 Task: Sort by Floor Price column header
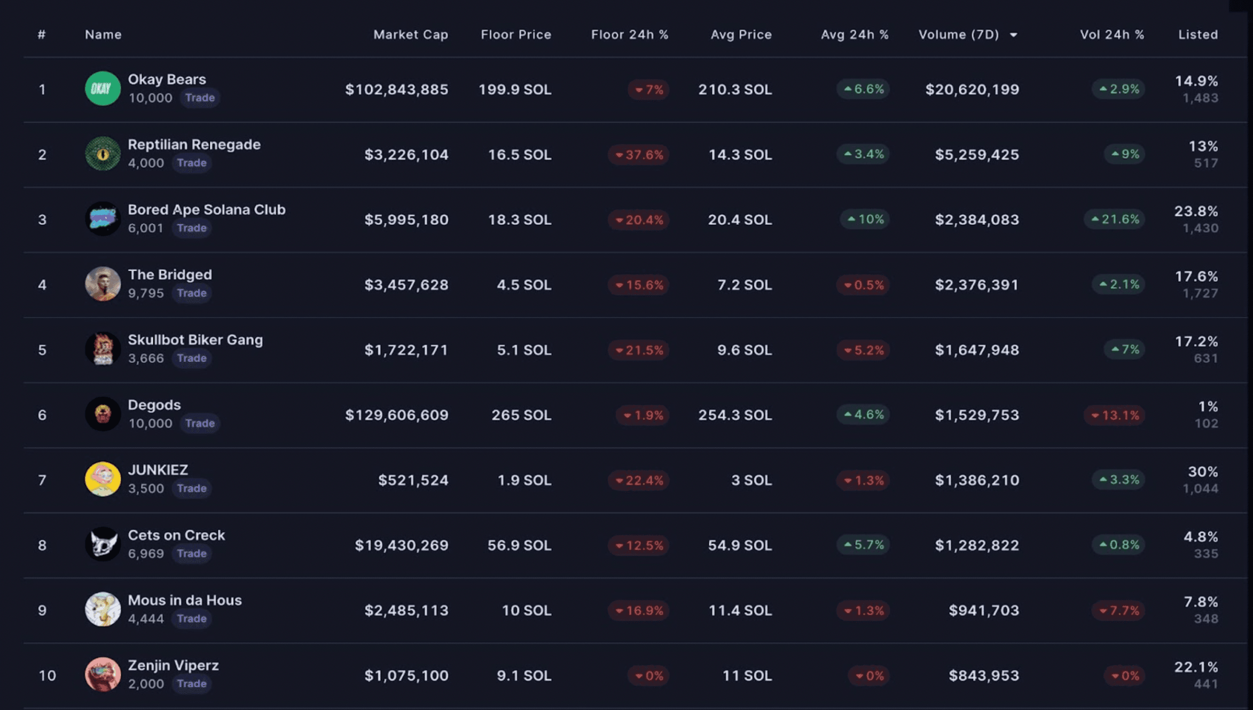coord(516,35)
